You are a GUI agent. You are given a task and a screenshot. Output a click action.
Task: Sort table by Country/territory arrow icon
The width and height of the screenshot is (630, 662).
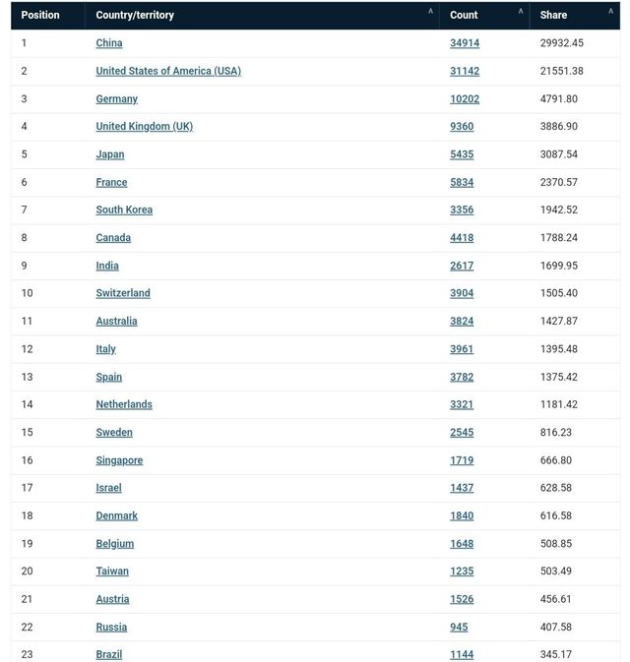click(430, 11)
